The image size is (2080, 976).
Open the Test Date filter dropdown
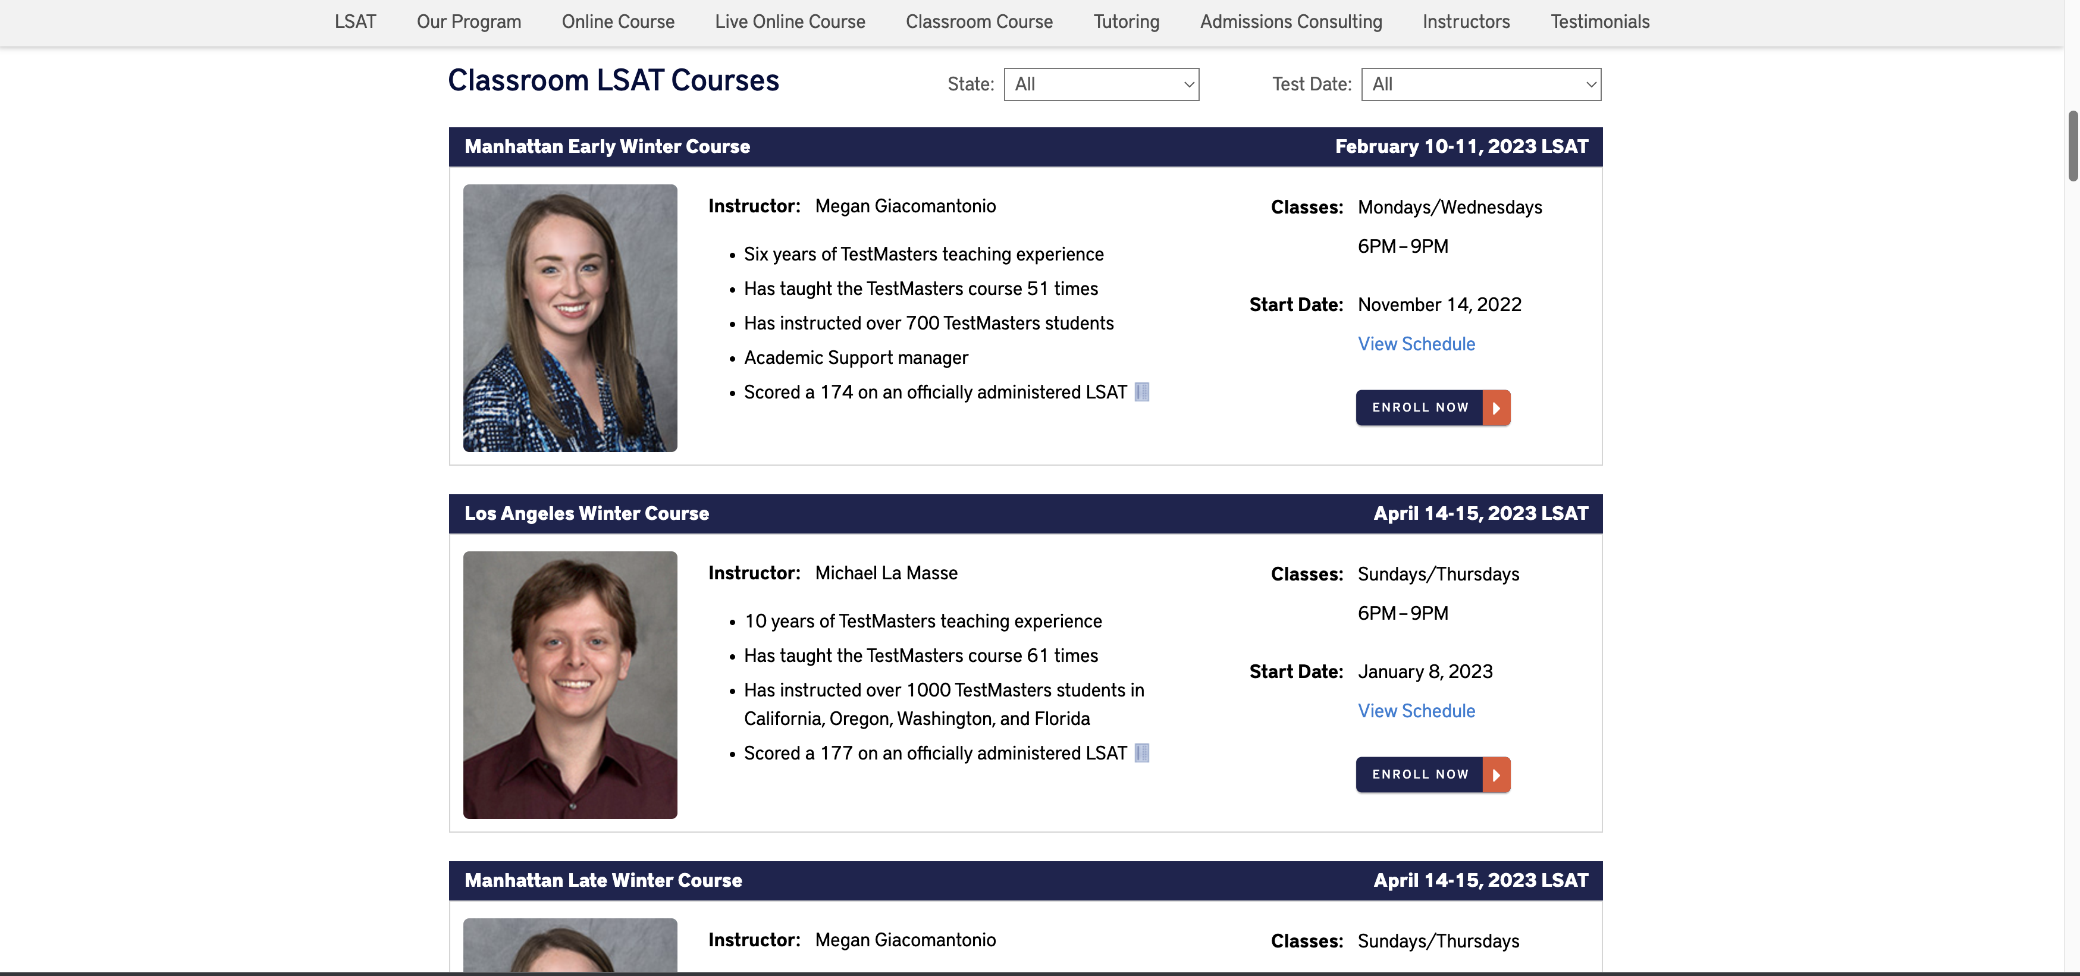[1481, 85]
